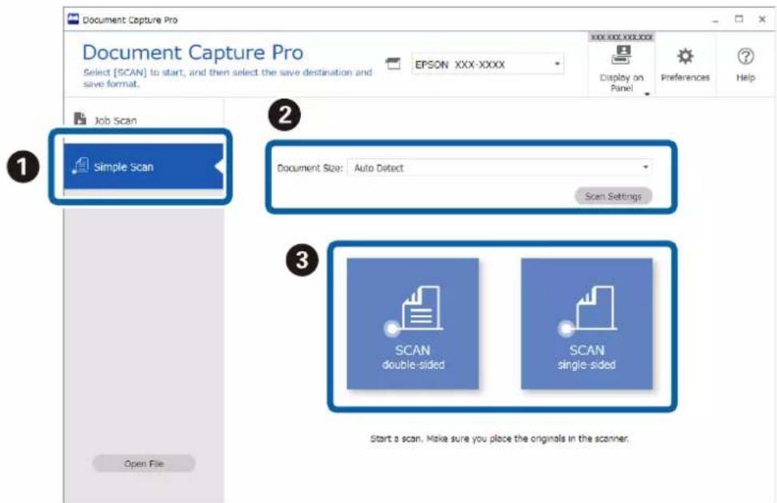Select the Simple Scan tab
The width and height of the screenshot is (777, 503).
click(143, 166)
